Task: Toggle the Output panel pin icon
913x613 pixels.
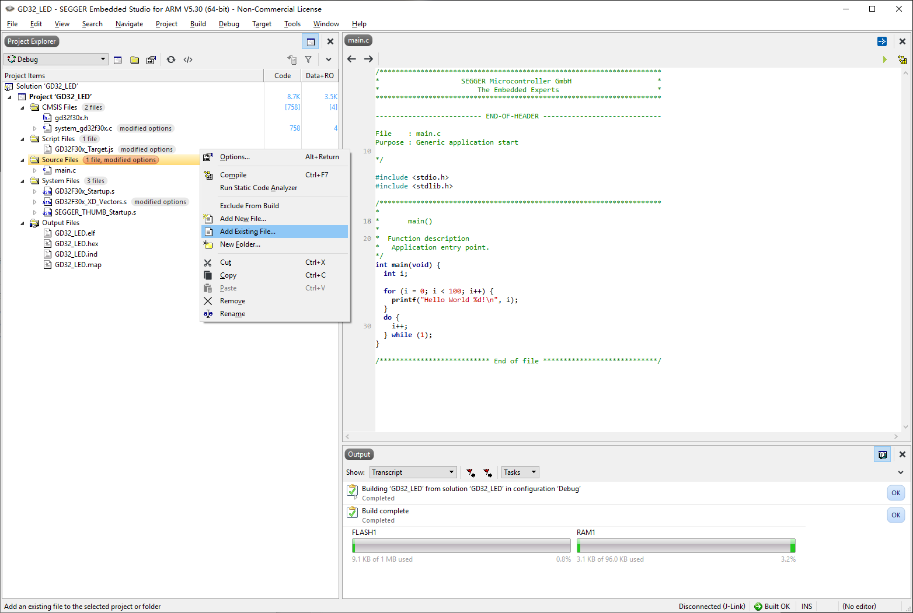Action: click(x=882, y=454)
